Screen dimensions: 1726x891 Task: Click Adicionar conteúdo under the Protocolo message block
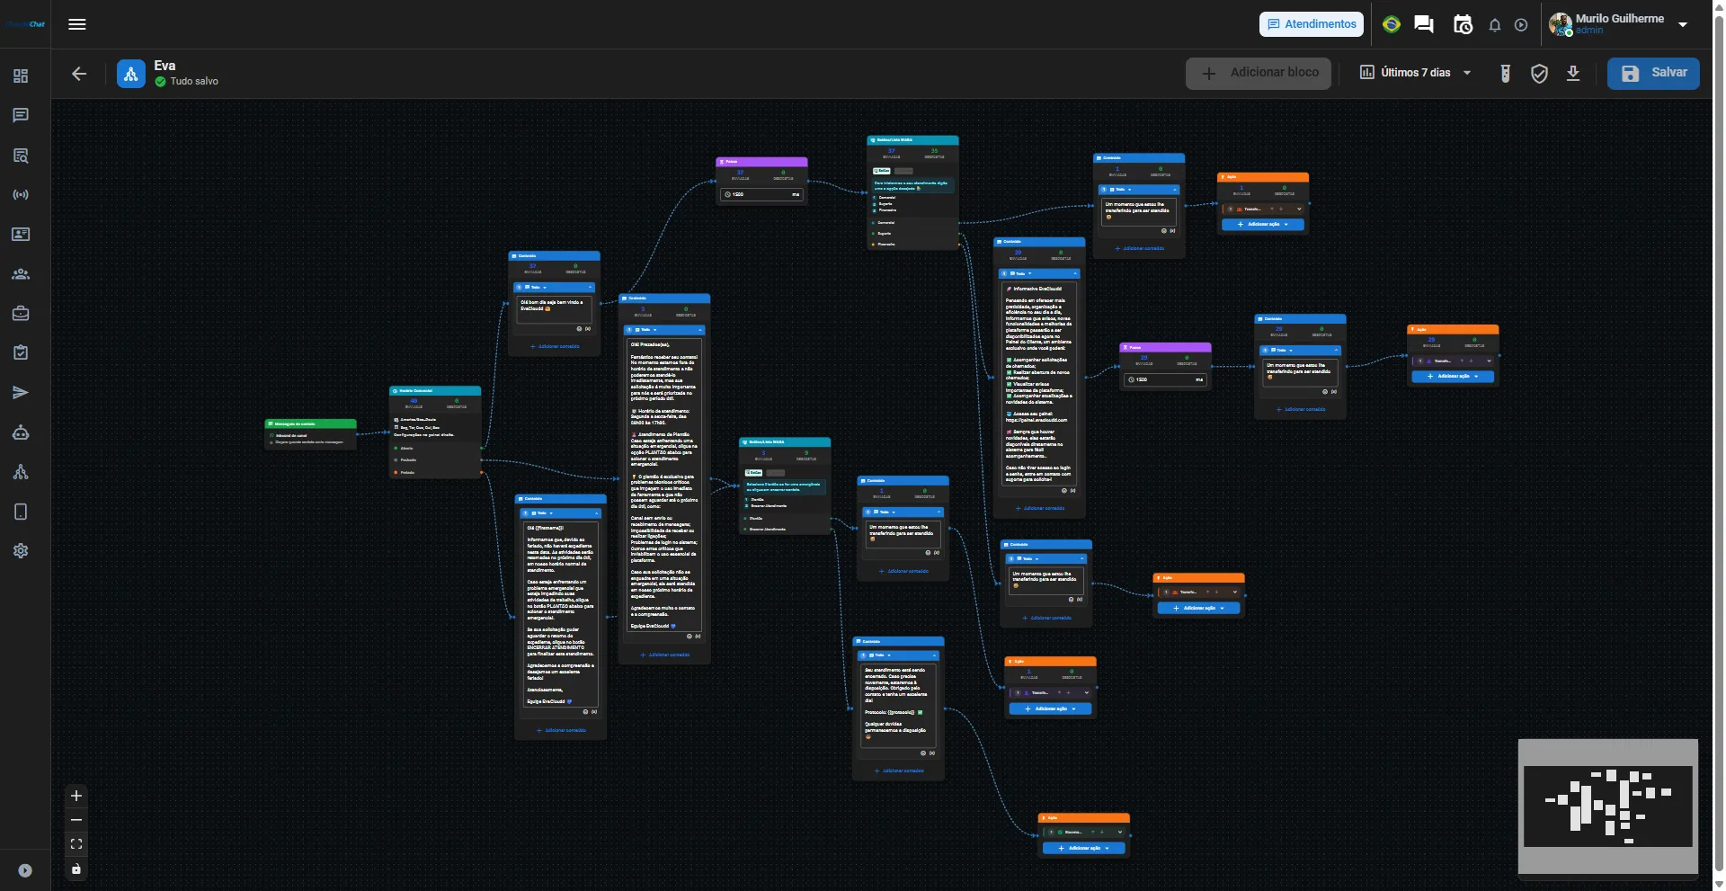click(x=899, y=771)
